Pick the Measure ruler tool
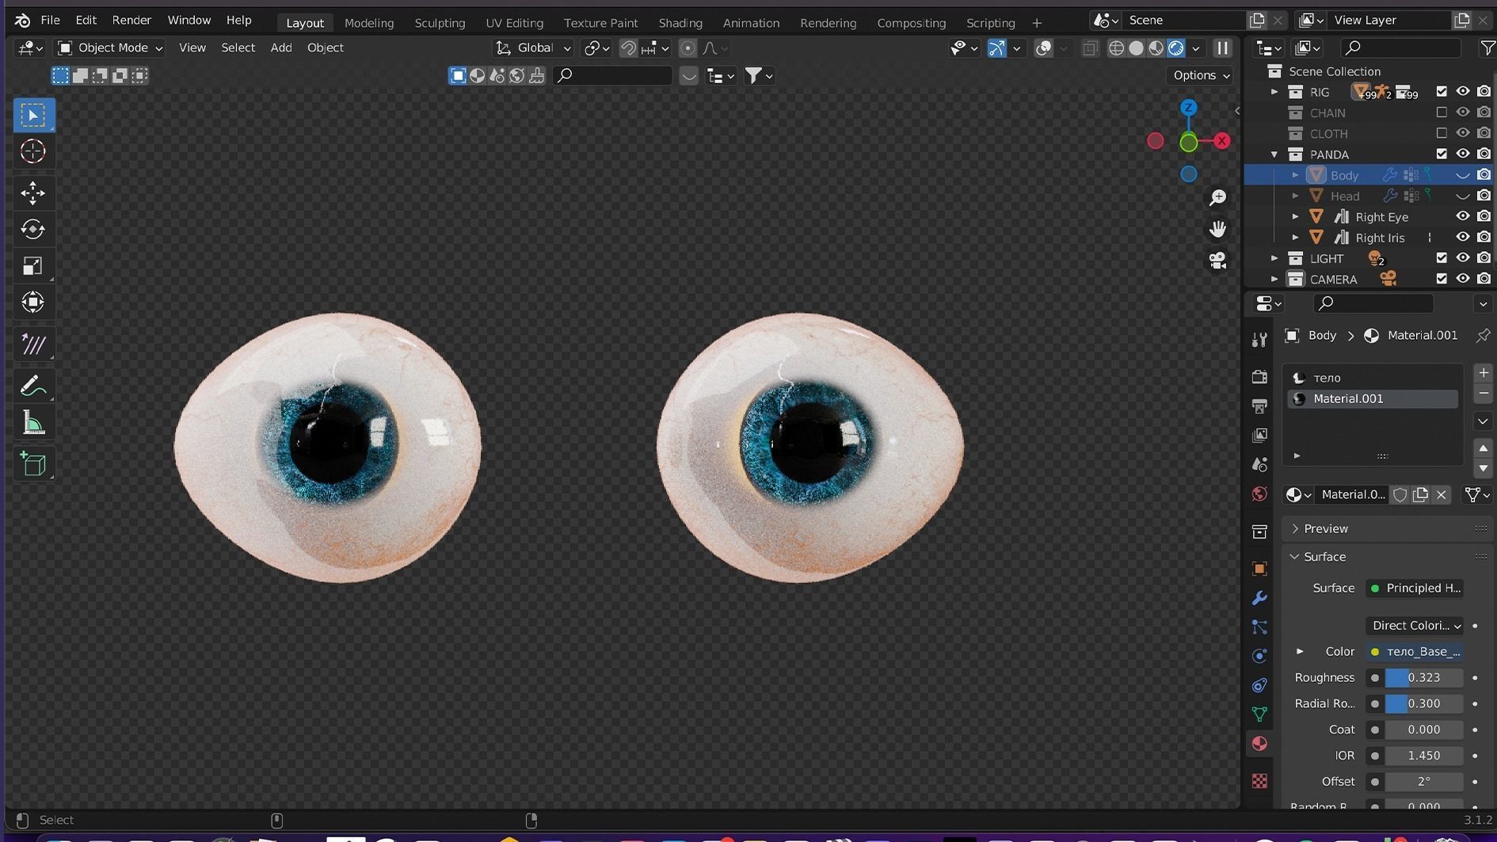The image size is (1497, 842). click(32, 423)
